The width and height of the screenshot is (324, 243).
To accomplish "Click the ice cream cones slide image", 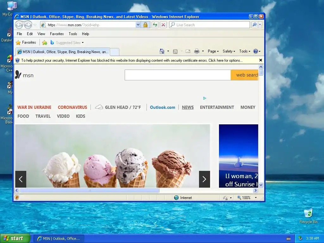I will click(x=113, y=156).
